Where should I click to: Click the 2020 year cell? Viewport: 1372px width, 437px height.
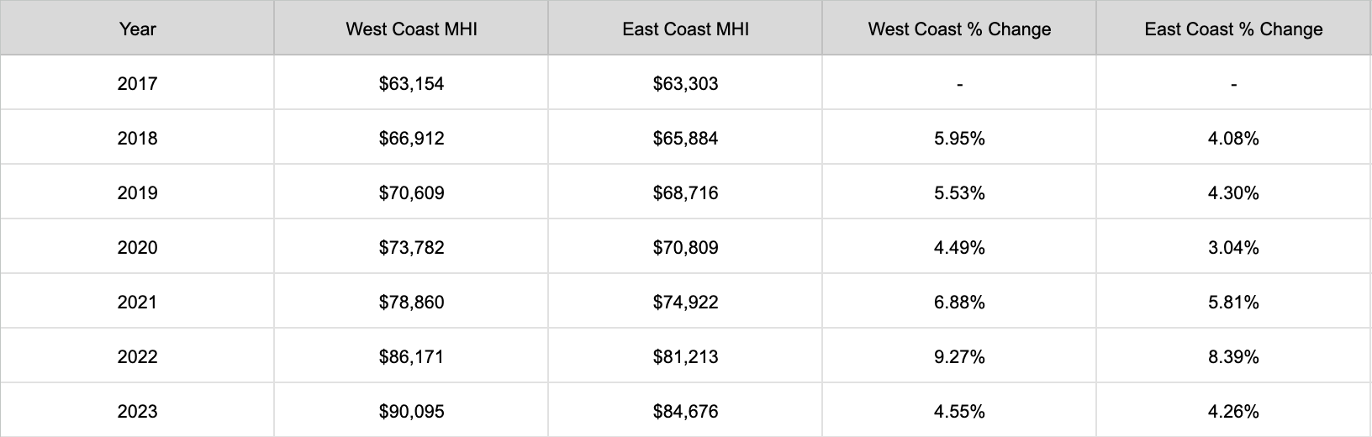point(137,247)
